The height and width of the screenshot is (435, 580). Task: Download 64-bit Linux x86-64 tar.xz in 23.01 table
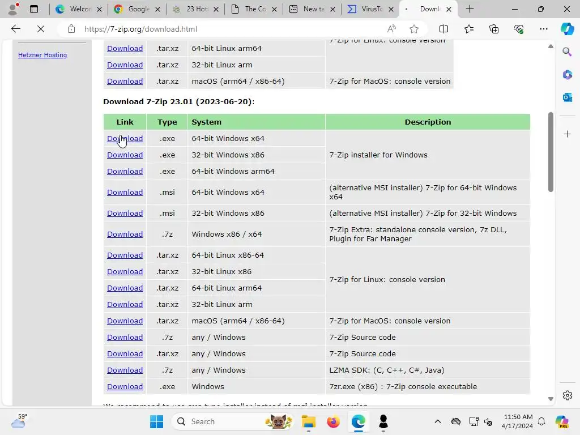pos(125,255)
